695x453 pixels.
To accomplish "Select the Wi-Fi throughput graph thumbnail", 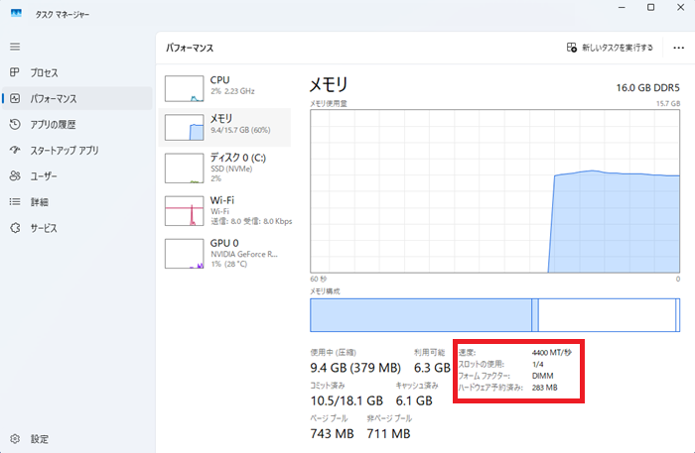I will coord(184,211).
